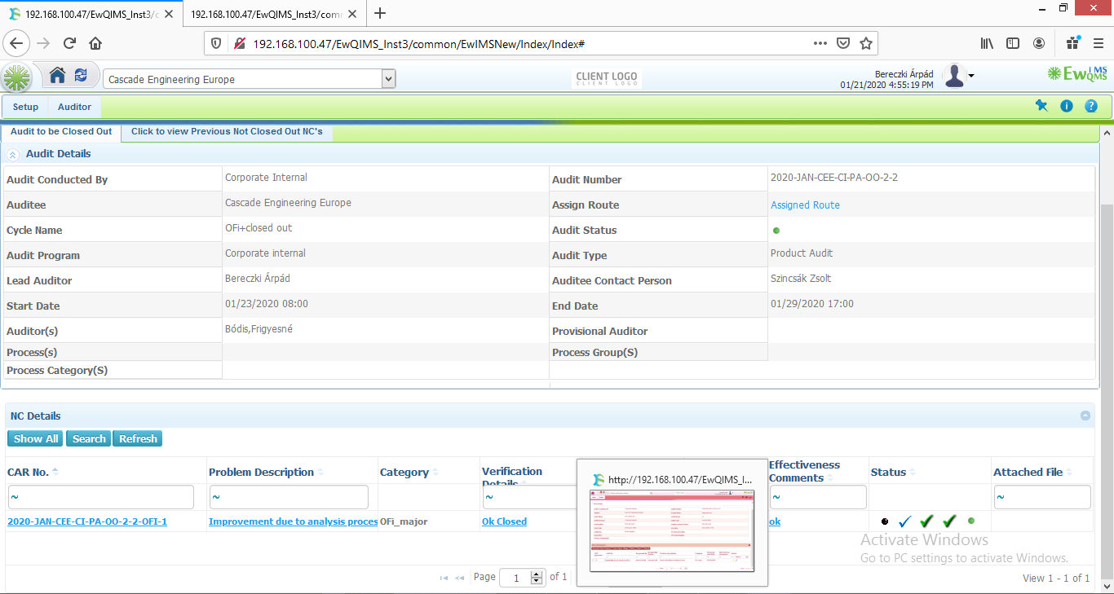Screen dimensions: 1114x594
Task: Focus the Problem Description filter field
Action: [289, 497]
